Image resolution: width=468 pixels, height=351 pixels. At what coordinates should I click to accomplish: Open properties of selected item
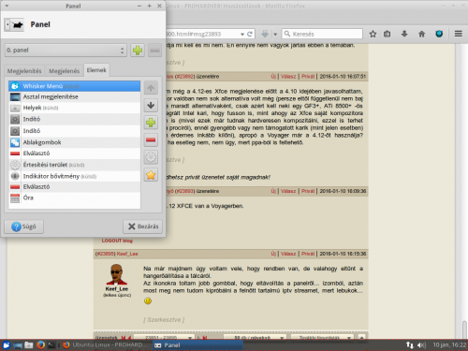(151, 157)
